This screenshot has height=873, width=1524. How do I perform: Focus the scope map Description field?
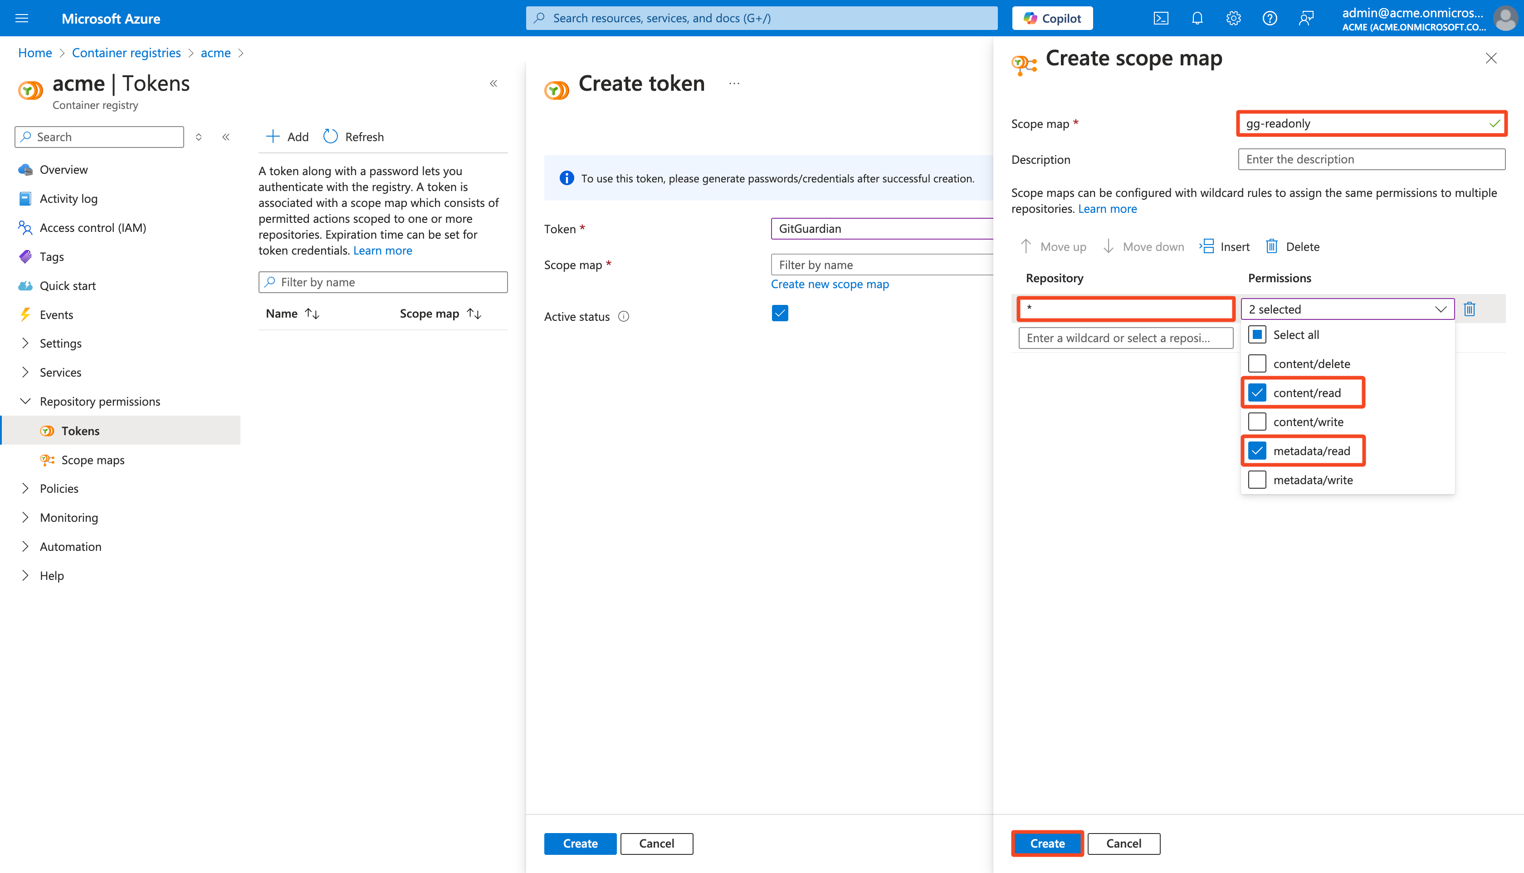pos(1371,159)
